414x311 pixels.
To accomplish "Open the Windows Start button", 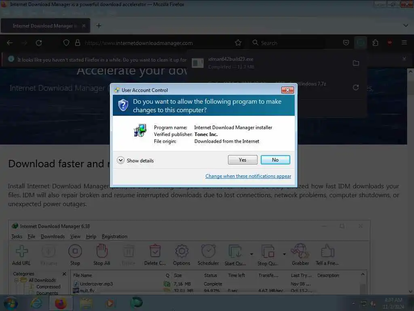I will [x=11, y=304].
